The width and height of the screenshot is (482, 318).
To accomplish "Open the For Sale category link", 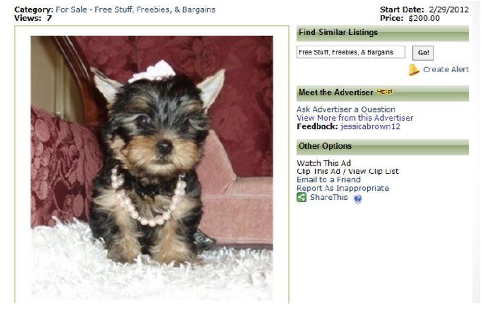I will click(x=71, y=10).
